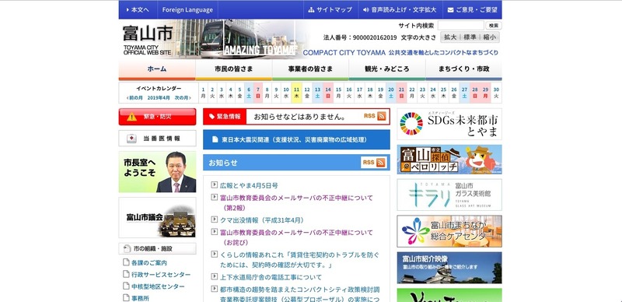This screenshot has height=302, width=622.
Task: Open 富山市まちなか総合ケアセンター banner
Action: [x=449, y=231]
